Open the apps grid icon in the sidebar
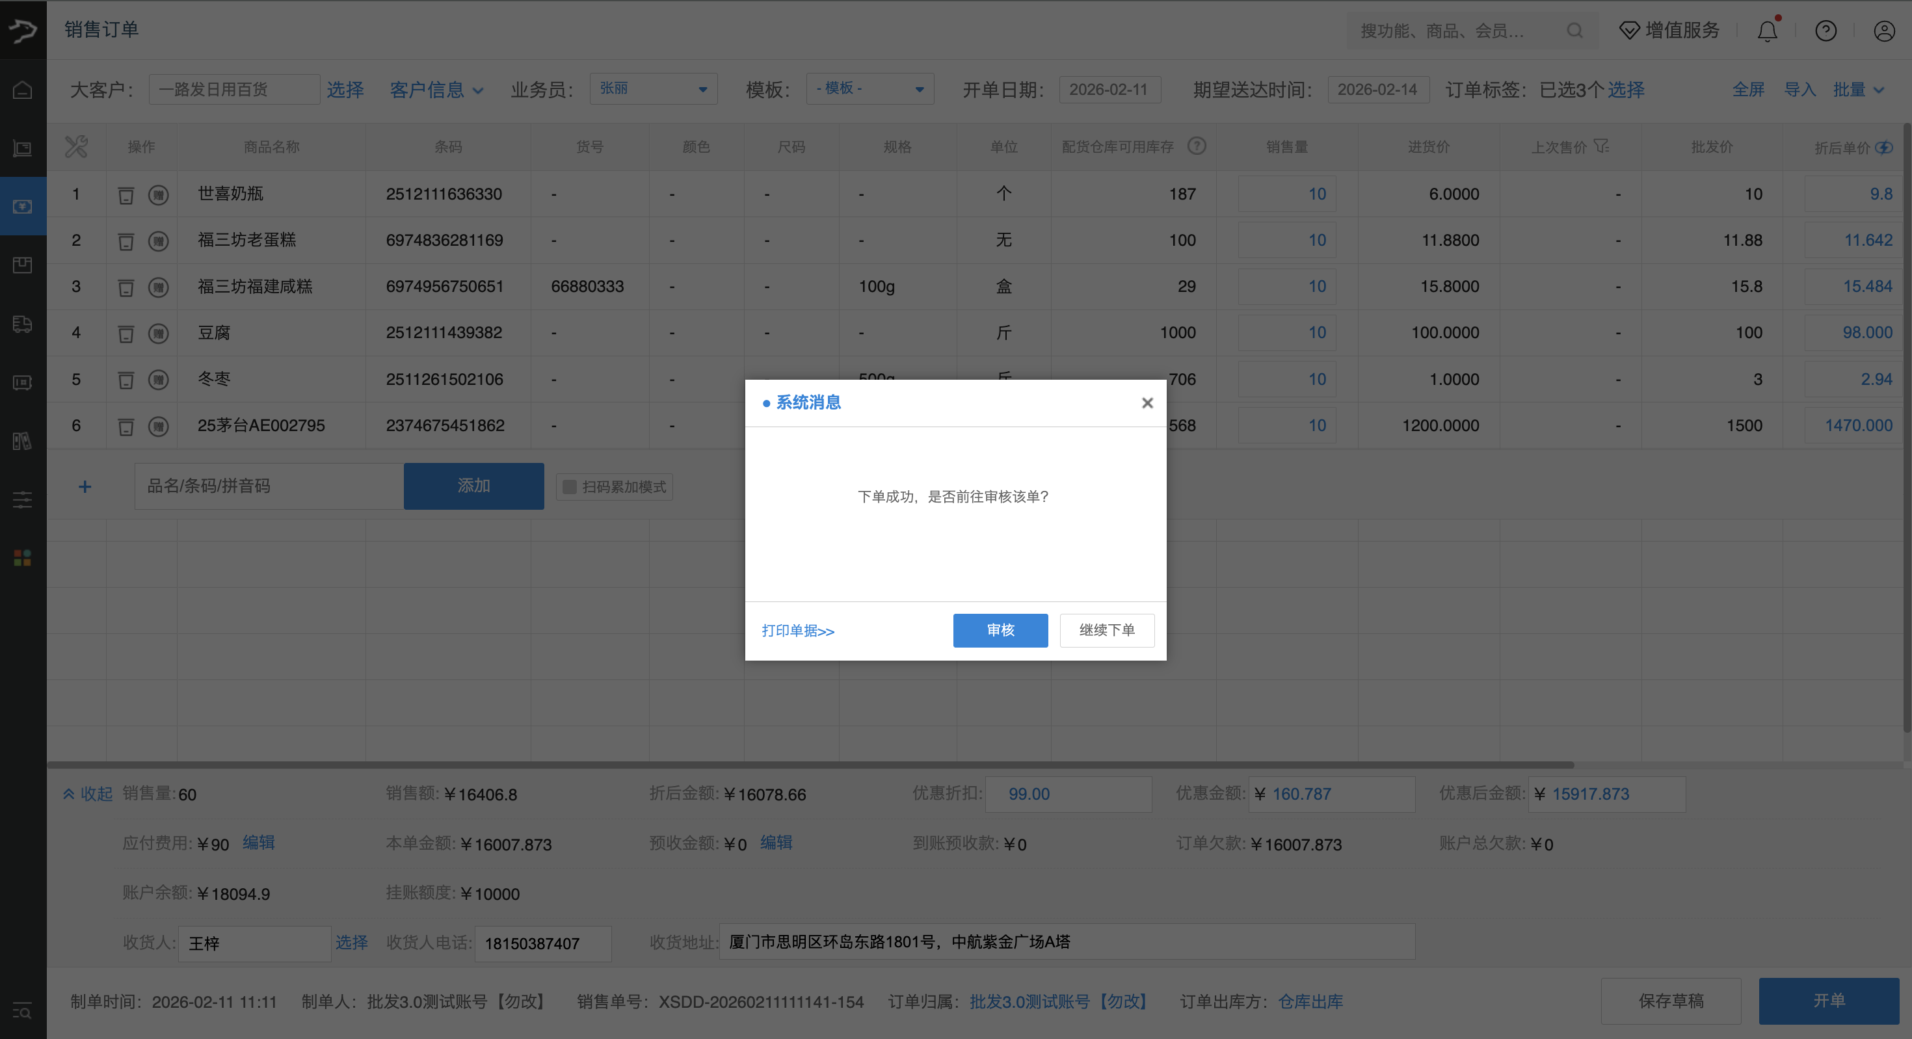 [21, 558]
